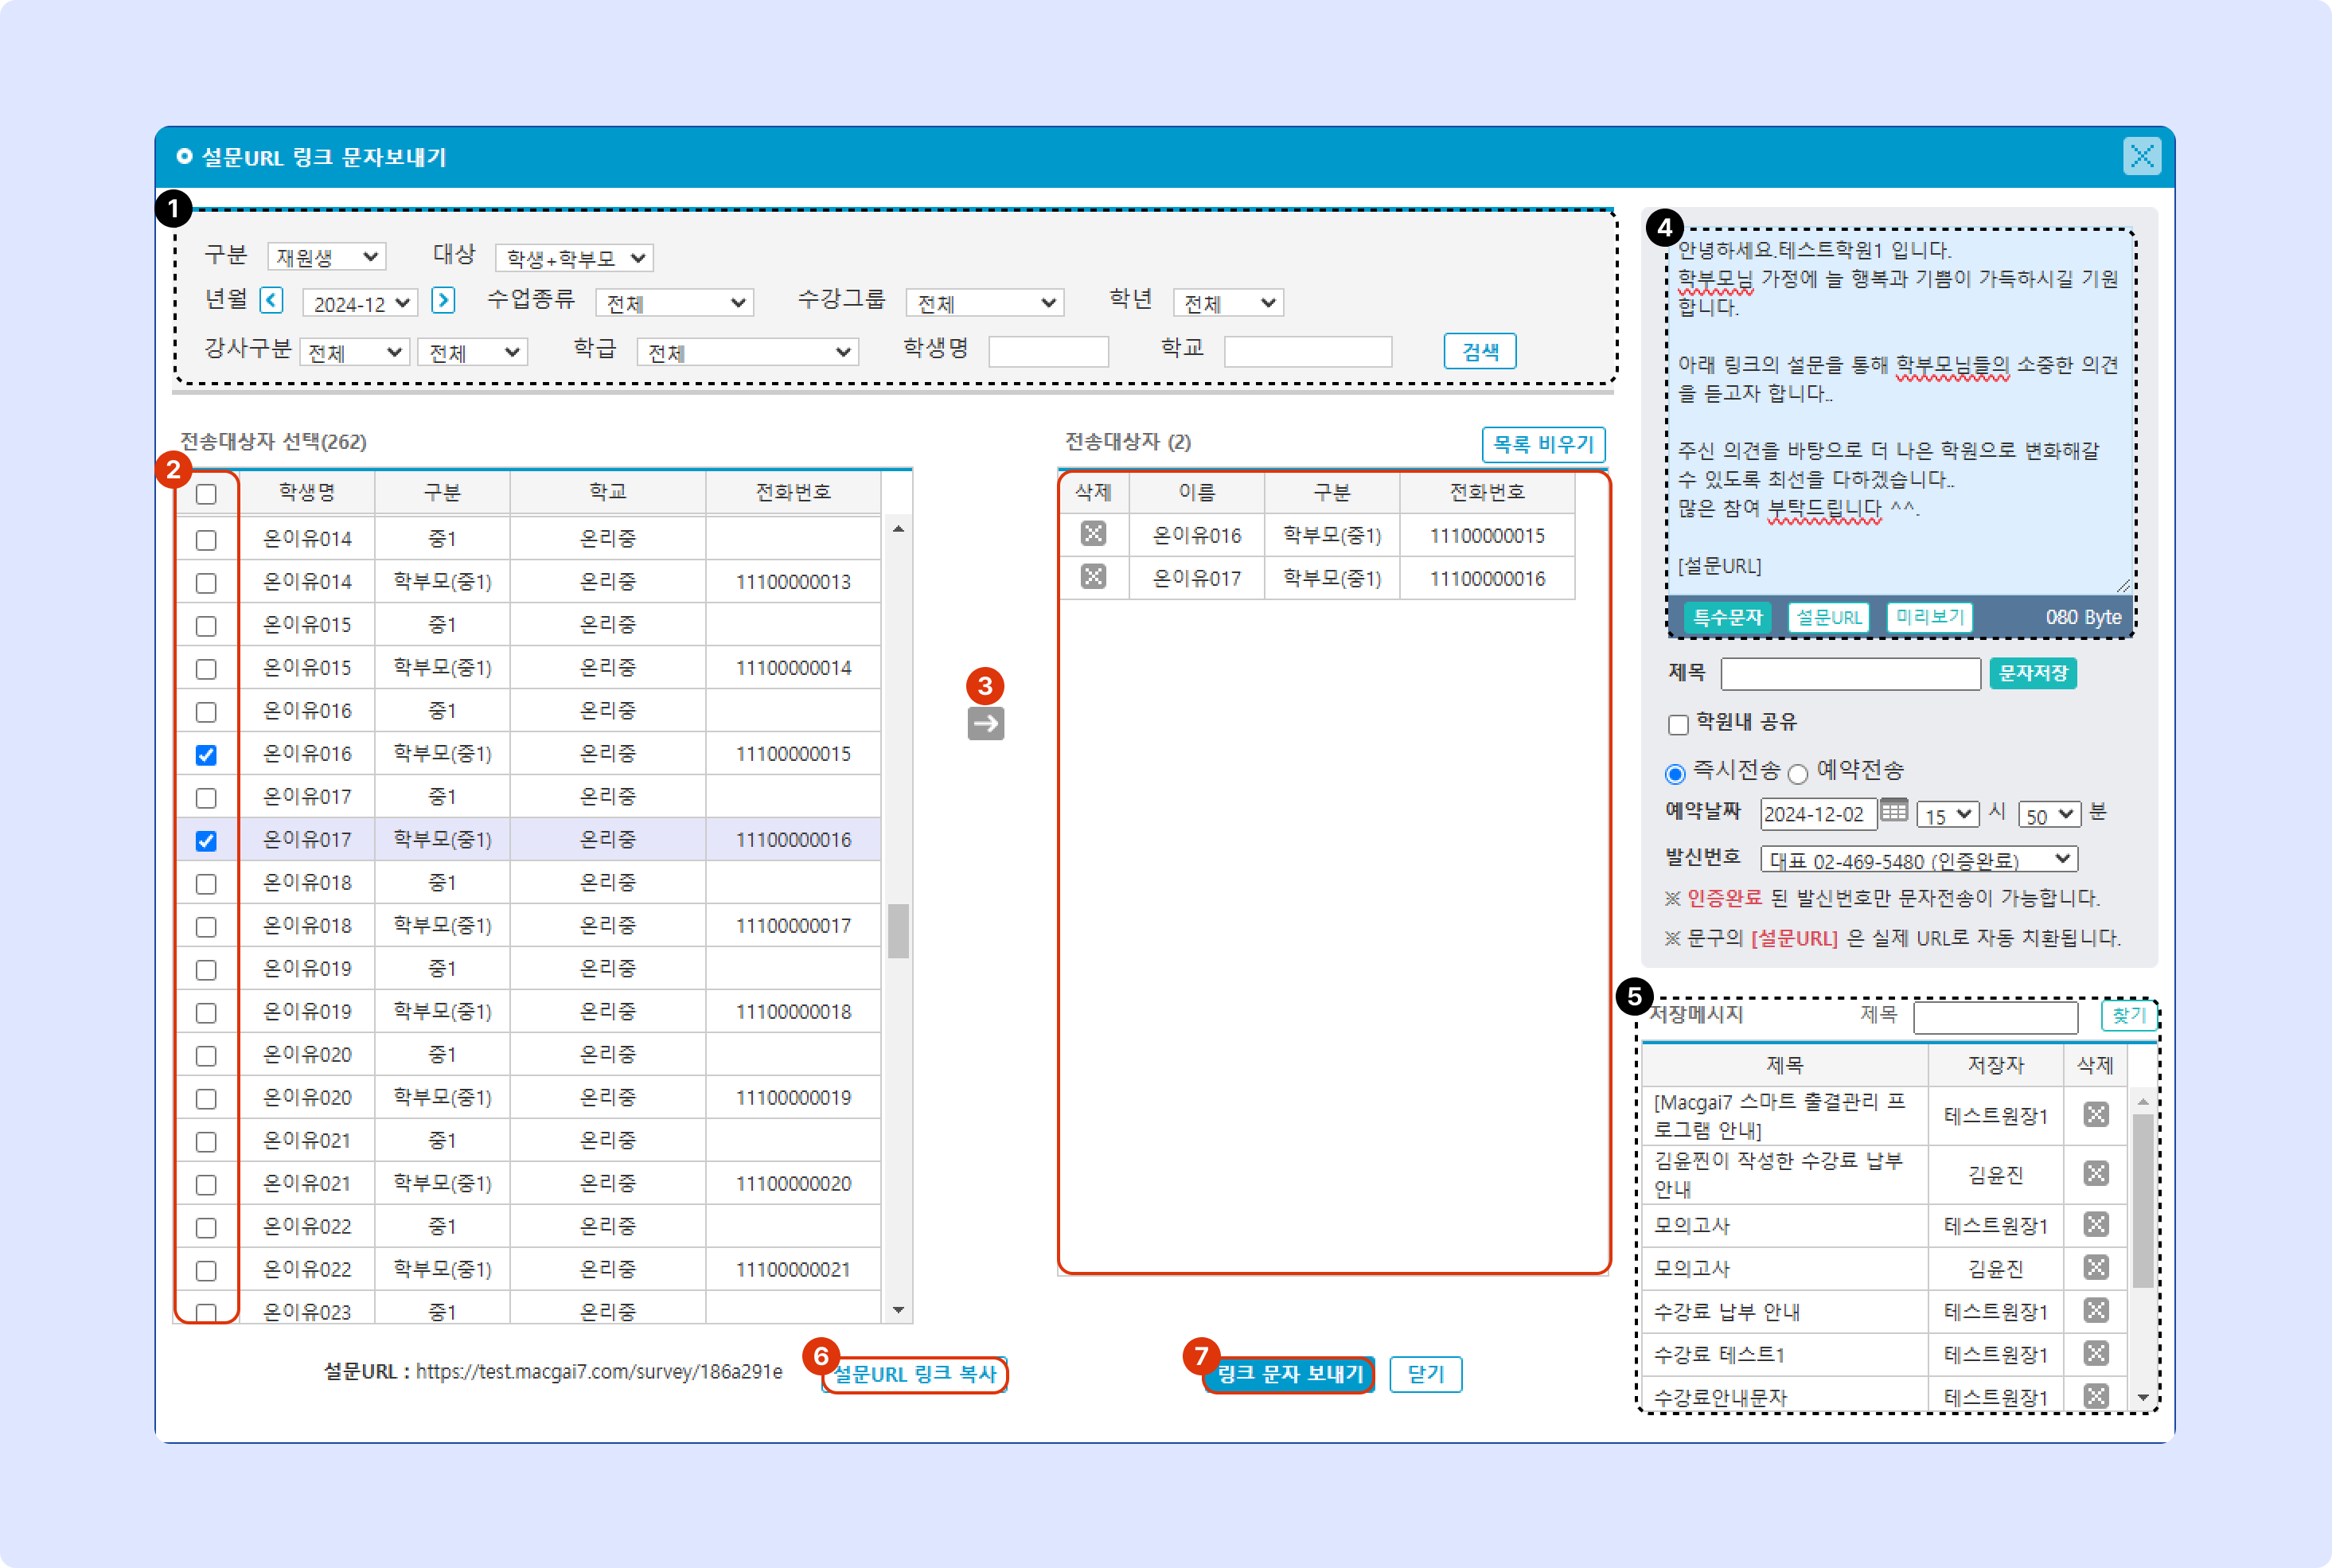Open the 대상 dropdown showing 학생+학부모

(x=574, y=258)
